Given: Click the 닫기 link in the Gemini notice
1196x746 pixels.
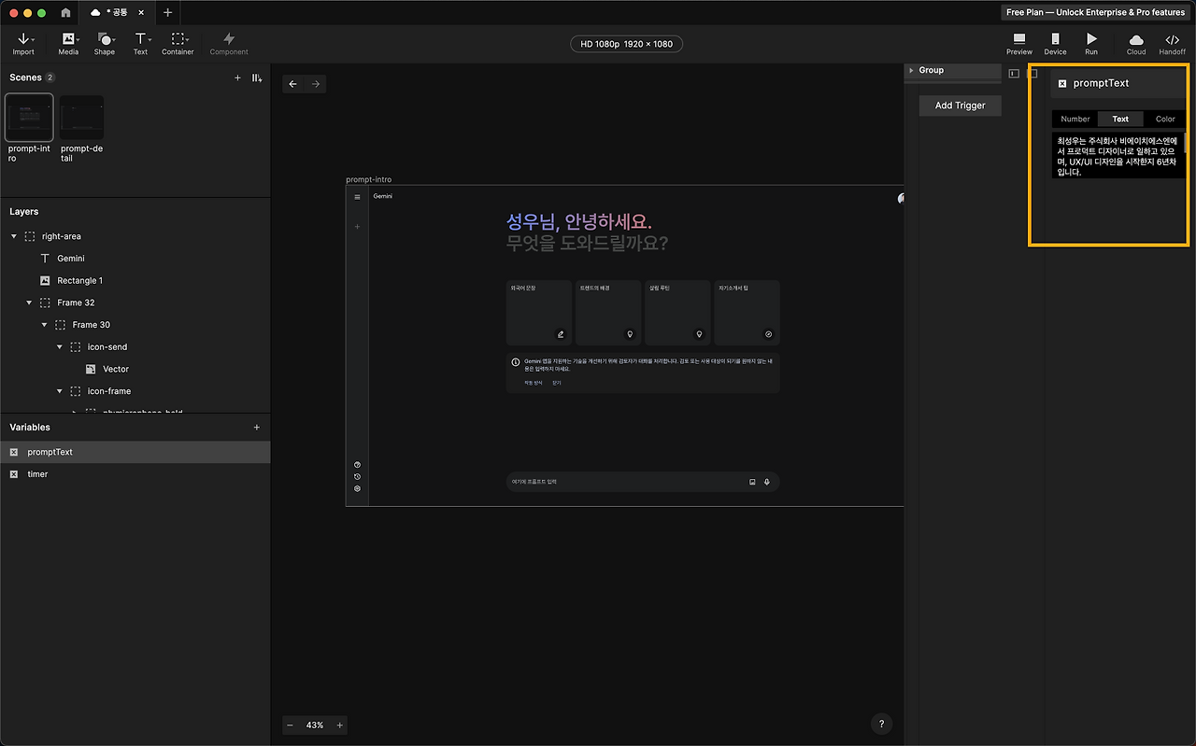Looking at the screenshot, I should (557, 383).
